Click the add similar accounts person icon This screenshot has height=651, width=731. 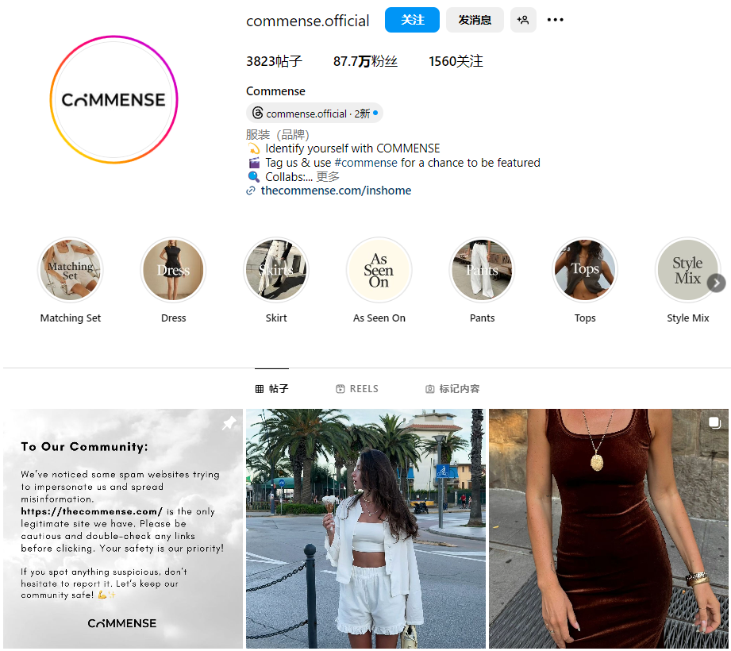(523, 20)
